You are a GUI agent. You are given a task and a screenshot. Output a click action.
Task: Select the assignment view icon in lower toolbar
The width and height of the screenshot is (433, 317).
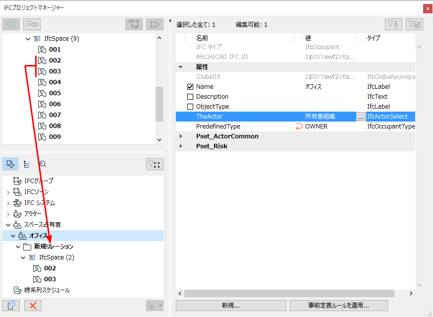[10, 164]
